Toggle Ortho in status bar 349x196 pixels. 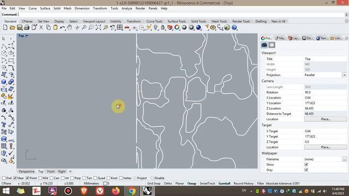168,183
